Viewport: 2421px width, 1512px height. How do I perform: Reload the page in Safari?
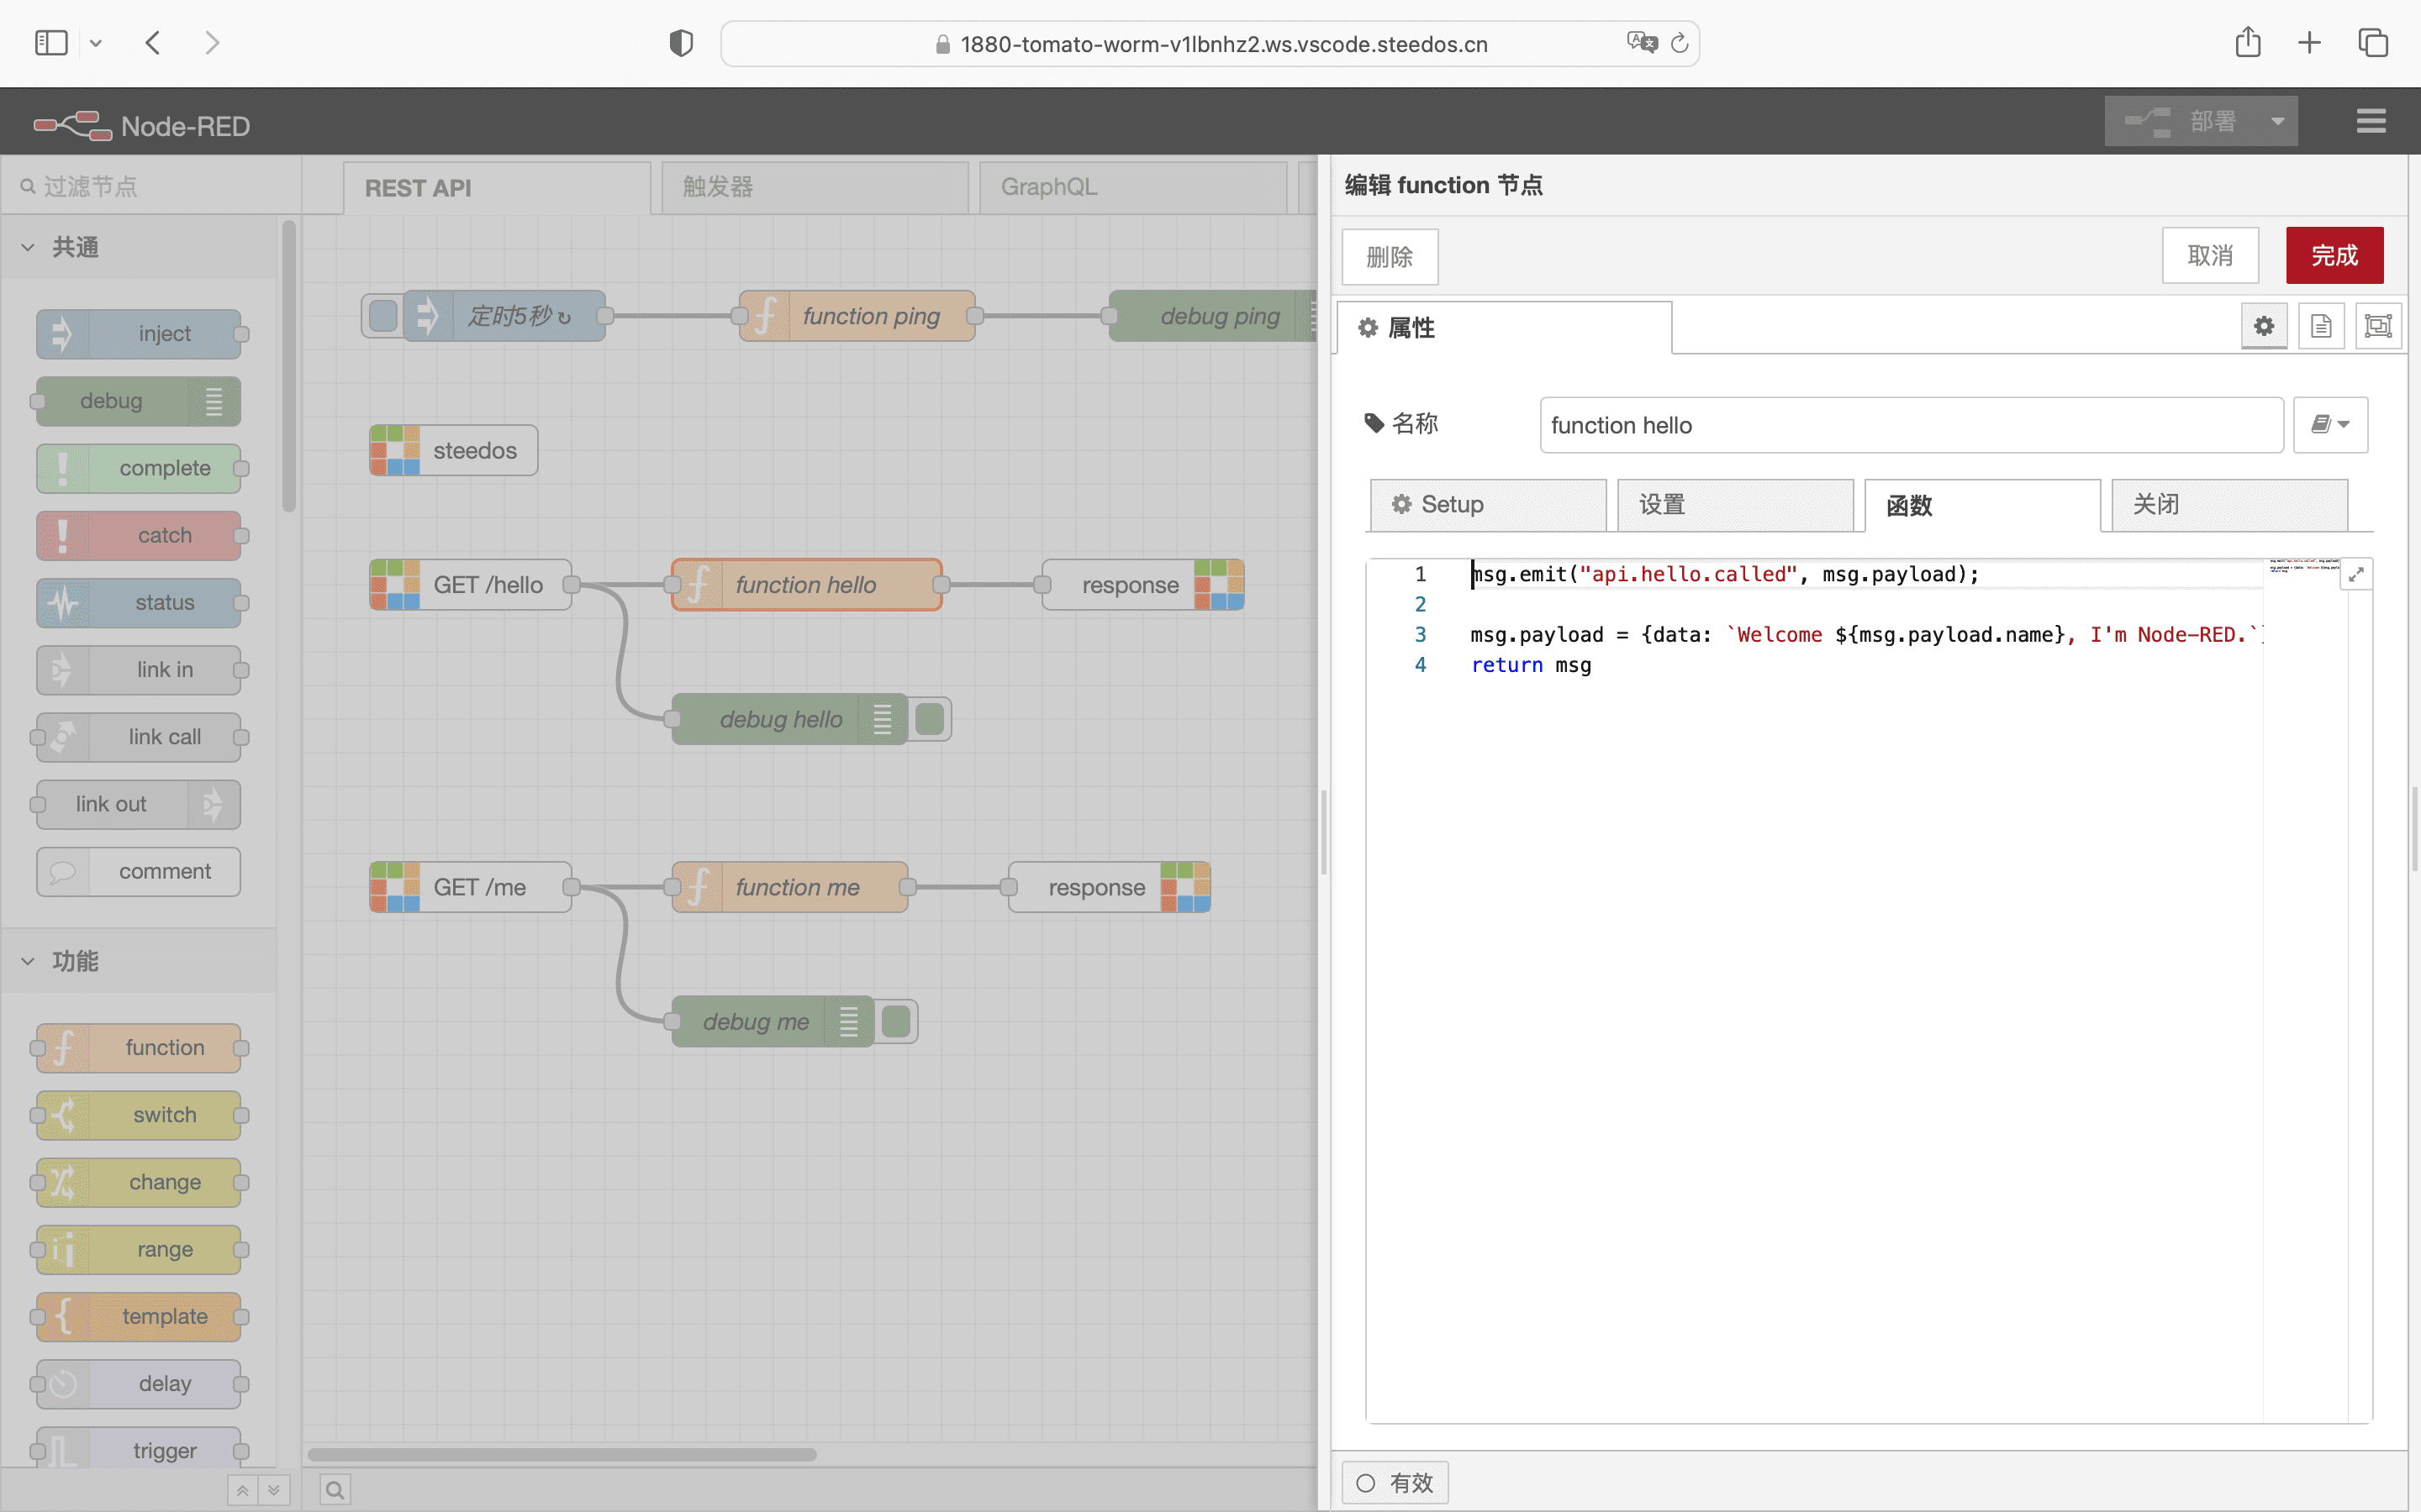(x=1680, y=43)
